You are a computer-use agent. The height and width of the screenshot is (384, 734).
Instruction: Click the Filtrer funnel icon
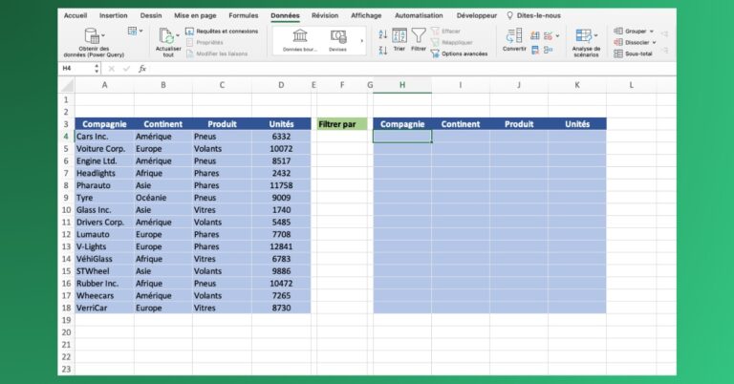pos(419,37)
